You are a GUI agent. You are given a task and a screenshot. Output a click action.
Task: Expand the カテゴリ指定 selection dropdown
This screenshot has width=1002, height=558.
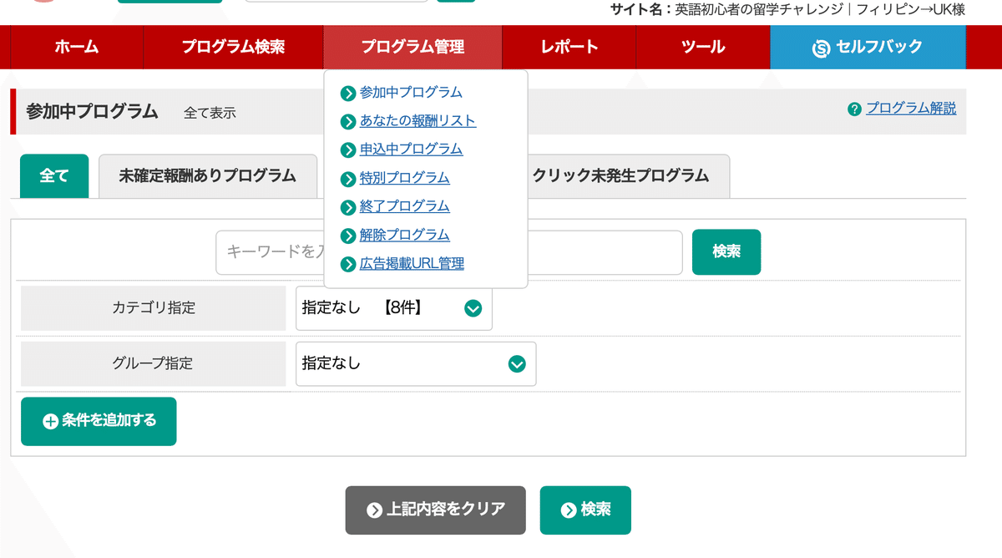coord(393,308)
